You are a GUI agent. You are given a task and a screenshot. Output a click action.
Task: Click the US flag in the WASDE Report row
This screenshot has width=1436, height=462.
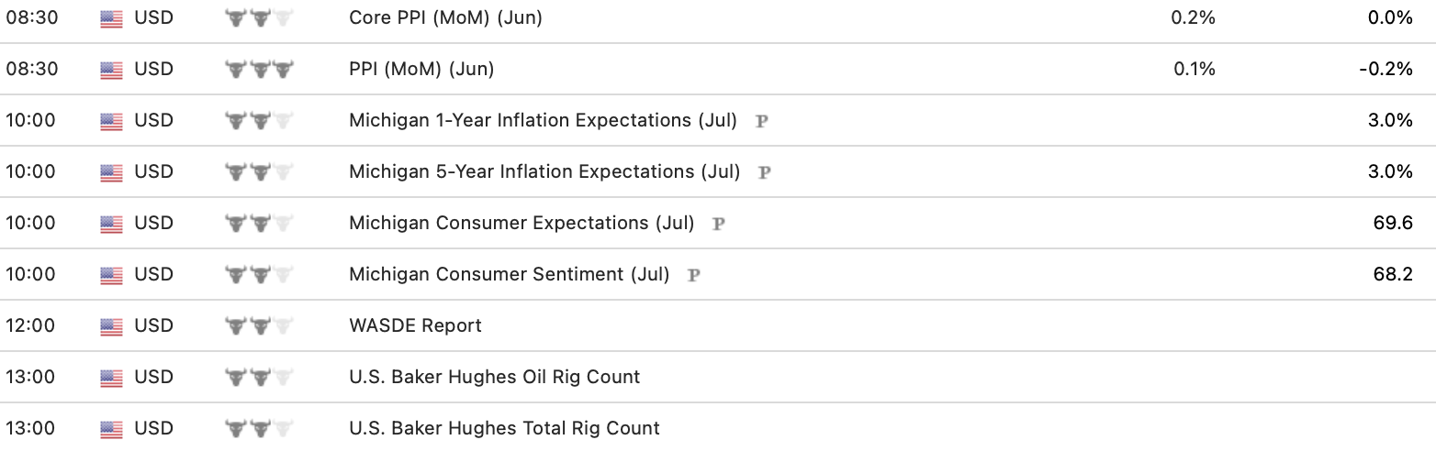(x=111, y=325)
